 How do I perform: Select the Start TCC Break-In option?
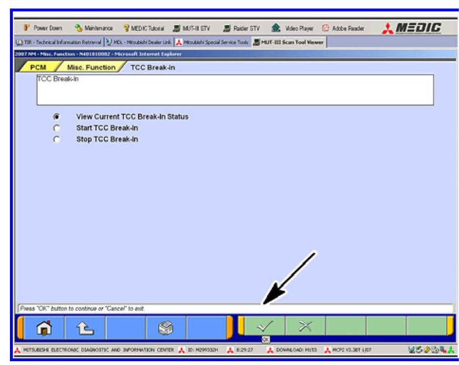(57, 128)
